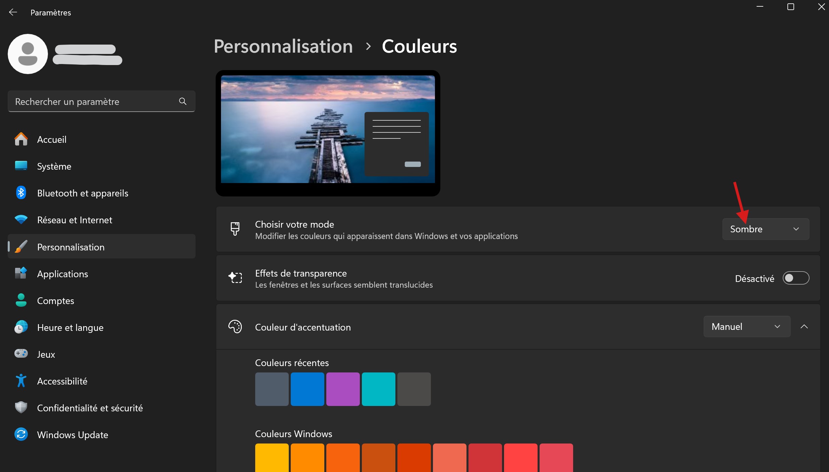Choose the bright orange Windows color swatch
Screen dimensions: 829x472
308,458
